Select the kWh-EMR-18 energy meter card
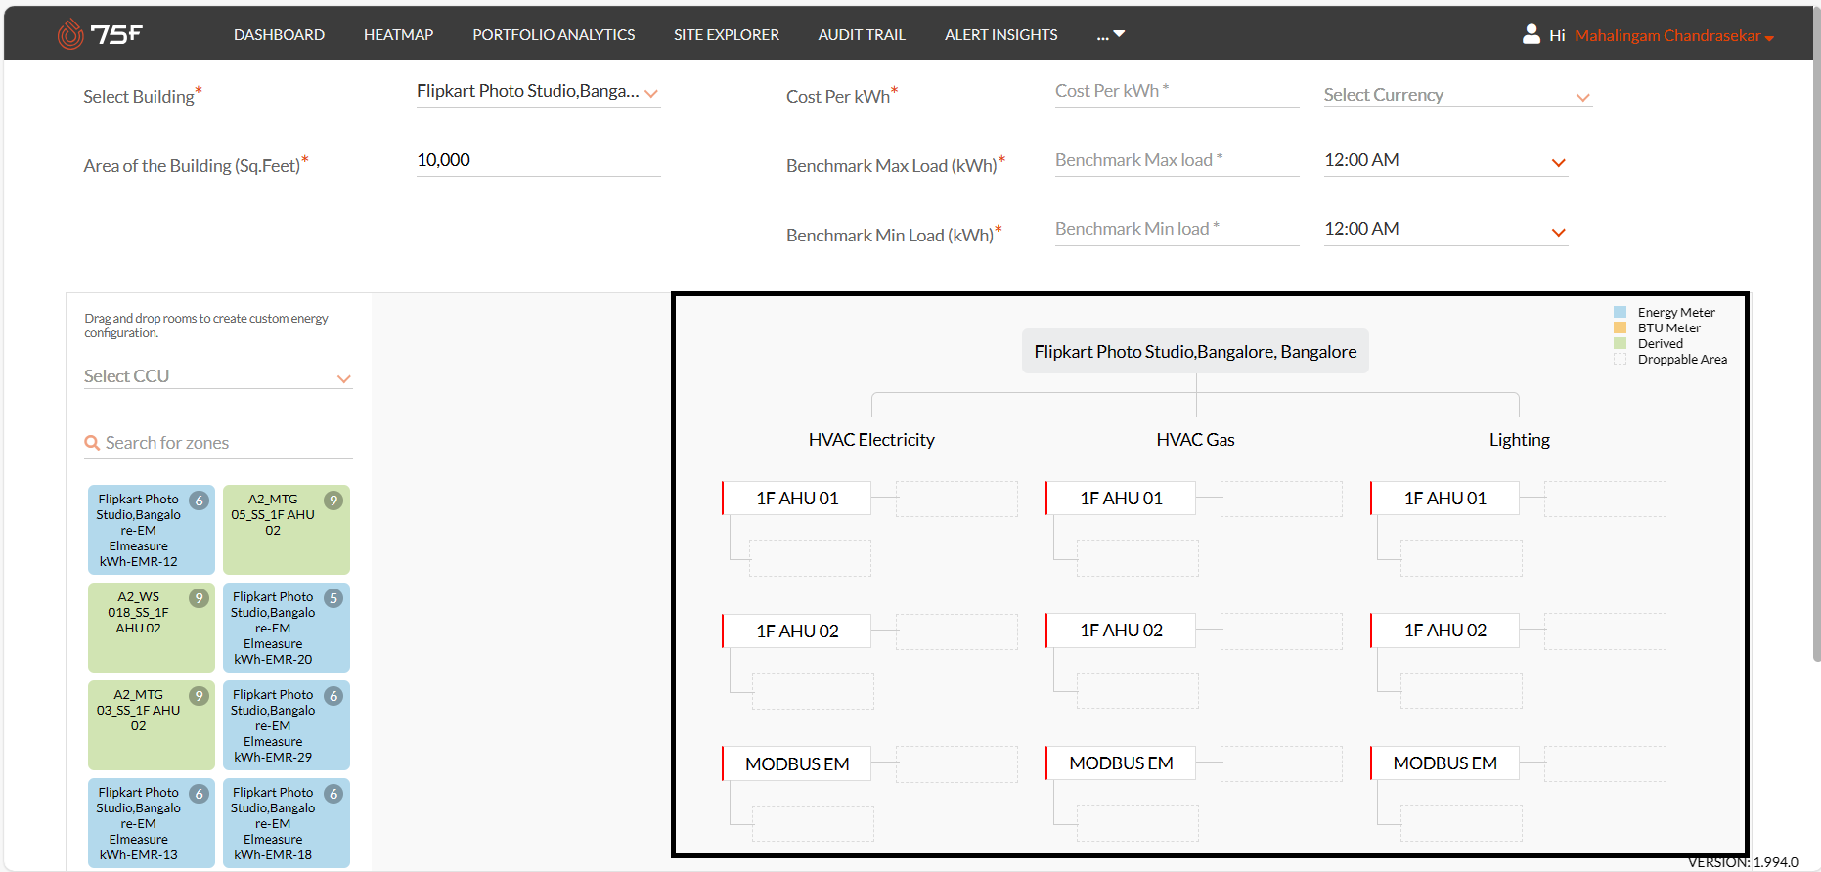The image size is (1821, 872). (287, 823)
